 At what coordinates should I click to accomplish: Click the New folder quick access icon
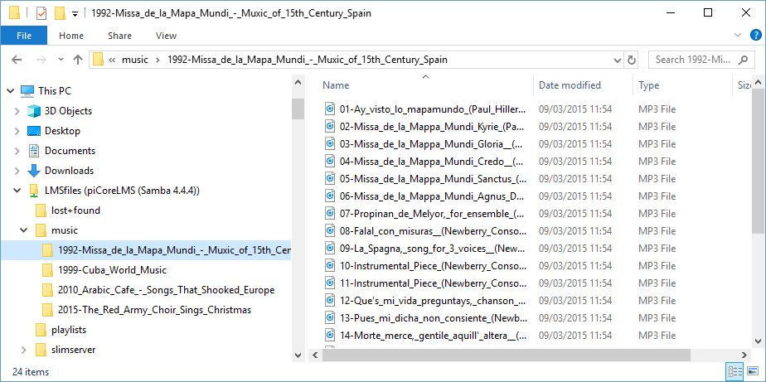[60, 13]
